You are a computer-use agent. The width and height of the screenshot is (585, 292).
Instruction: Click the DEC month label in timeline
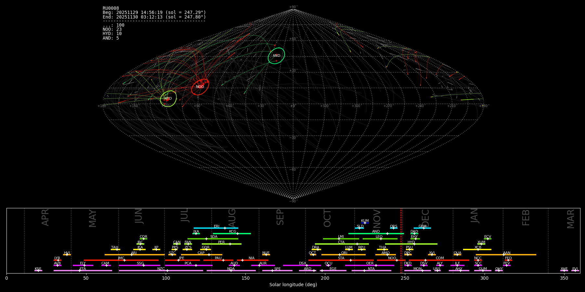pos(425,218)
